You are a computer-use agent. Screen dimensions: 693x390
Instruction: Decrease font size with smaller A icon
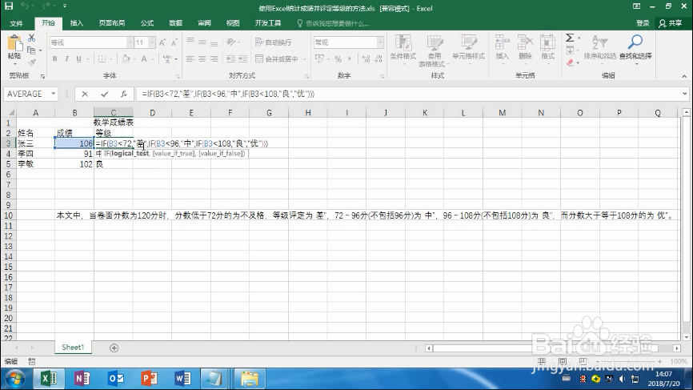(174, 42)
